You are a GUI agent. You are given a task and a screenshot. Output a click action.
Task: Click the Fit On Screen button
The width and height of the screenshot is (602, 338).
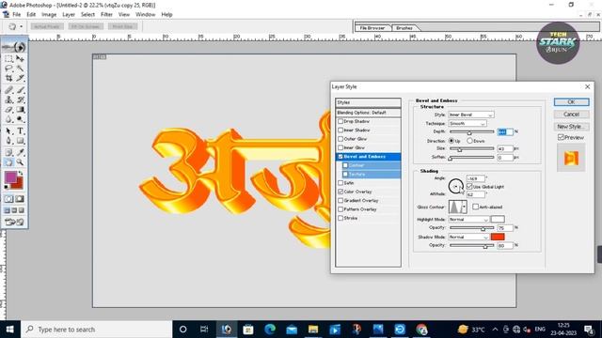click(86, 26)
